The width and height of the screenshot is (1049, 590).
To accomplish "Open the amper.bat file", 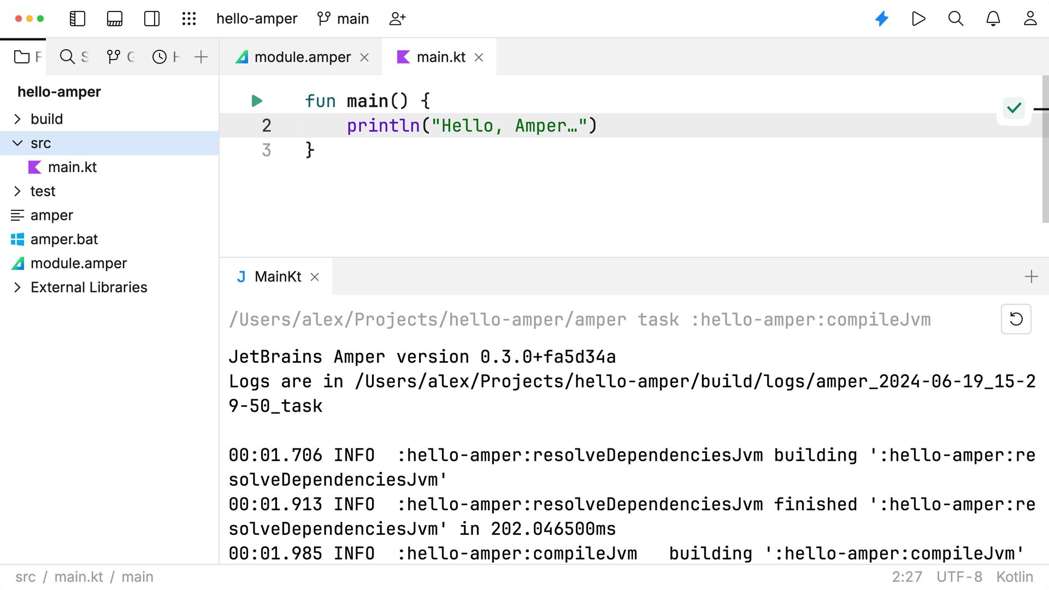I will pos(64,239).
